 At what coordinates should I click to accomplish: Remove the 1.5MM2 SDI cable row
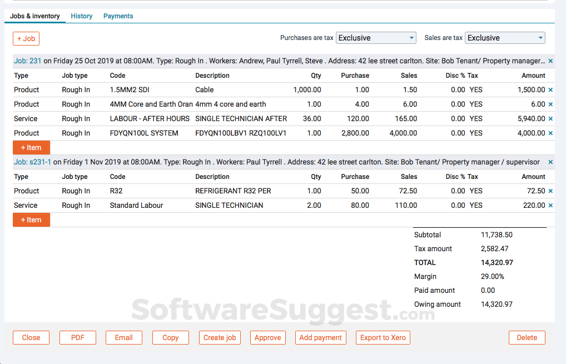click(x=550, y=89)
